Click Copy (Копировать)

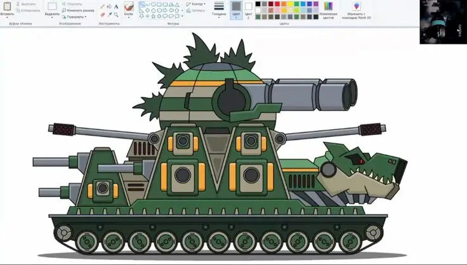(28, 10)
